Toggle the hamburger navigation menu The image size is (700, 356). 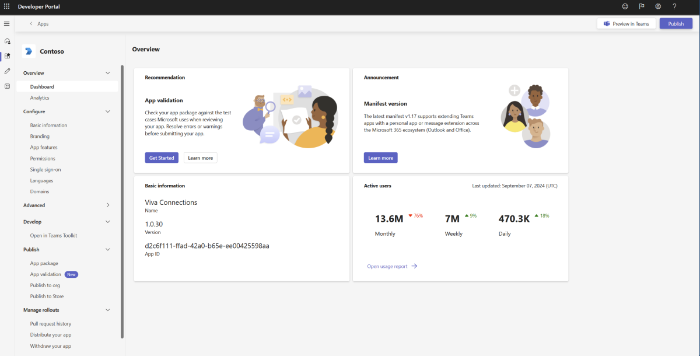(7, 23)
